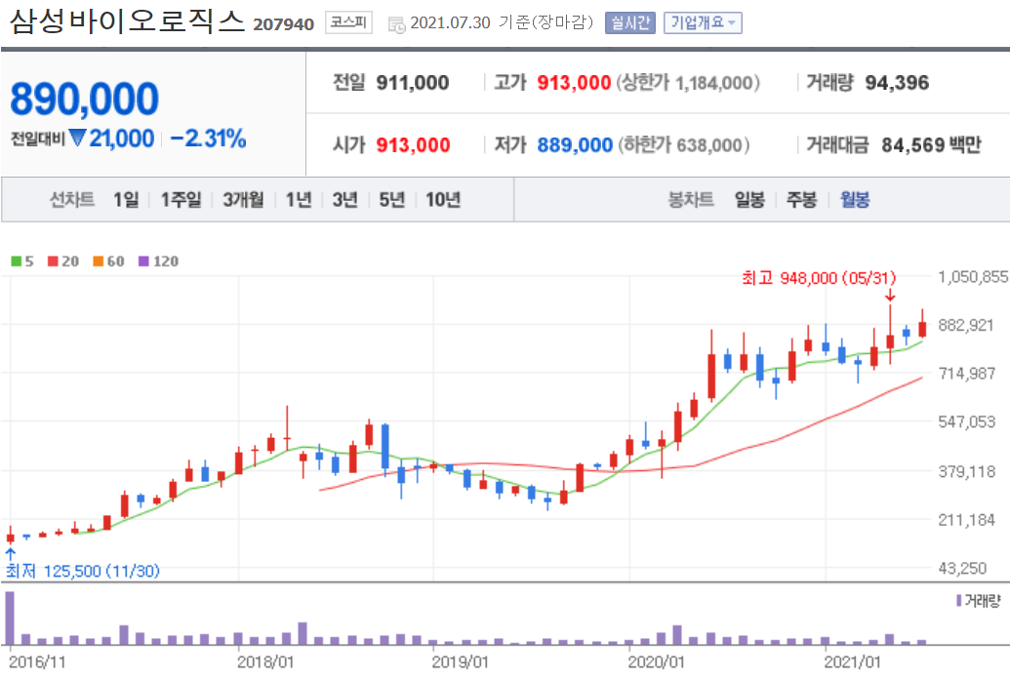Click the calendar clock icon beside the date

(x=397, y=24)
